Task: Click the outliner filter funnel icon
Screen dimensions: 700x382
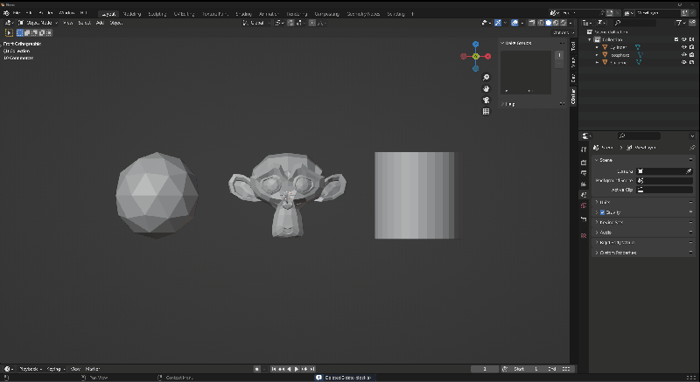Action: pyautogui.click(x=679, y=23)
